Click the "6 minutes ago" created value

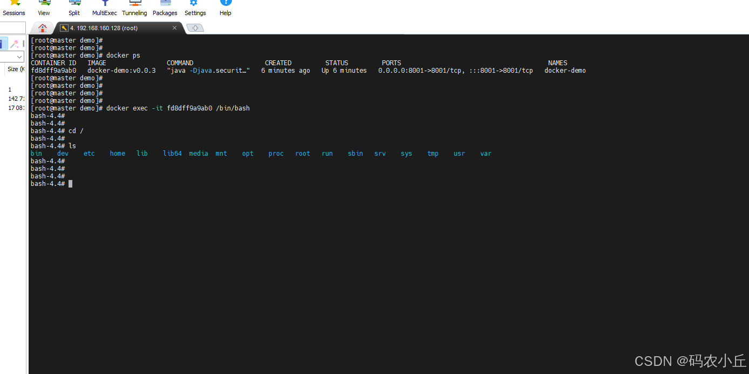point(285,71)
